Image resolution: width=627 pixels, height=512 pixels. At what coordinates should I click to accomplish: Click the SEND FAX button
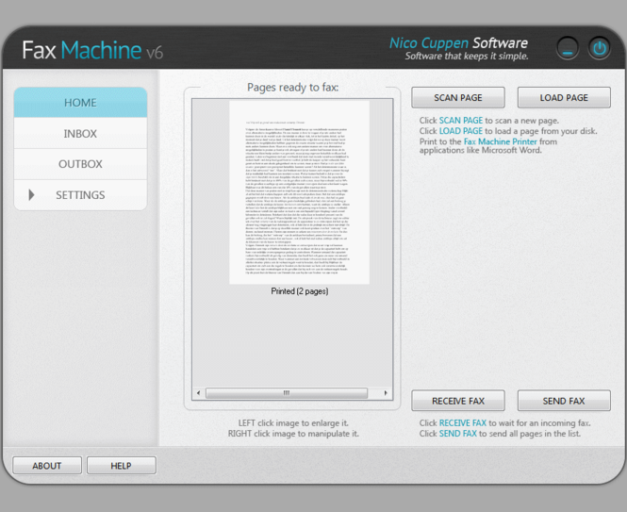tap(564, 401)
